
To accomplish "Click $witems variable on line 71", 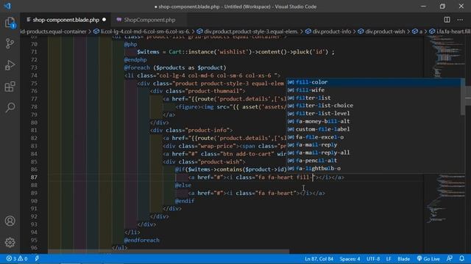I will coord(148,52).
